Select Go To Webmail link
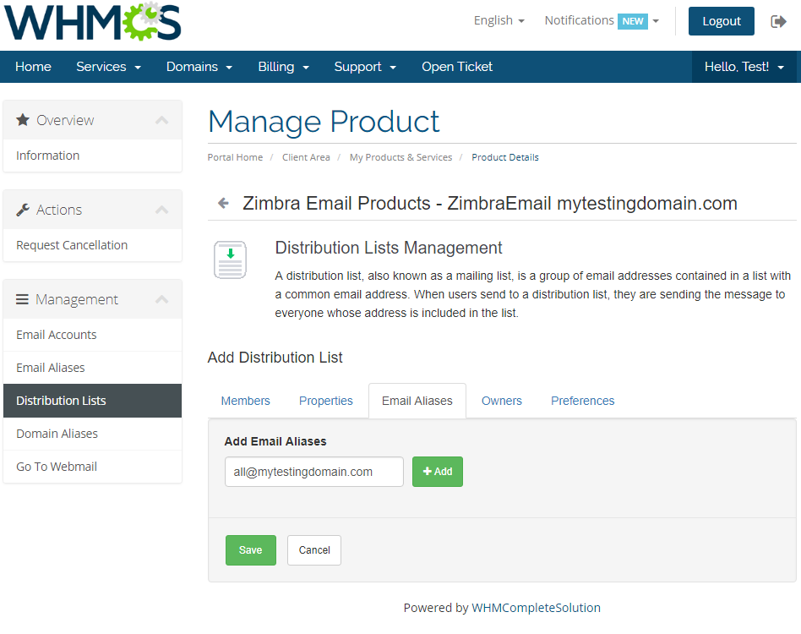Image resolution: width=801 pixels, height=634 pixels. [x=57, y=467]
